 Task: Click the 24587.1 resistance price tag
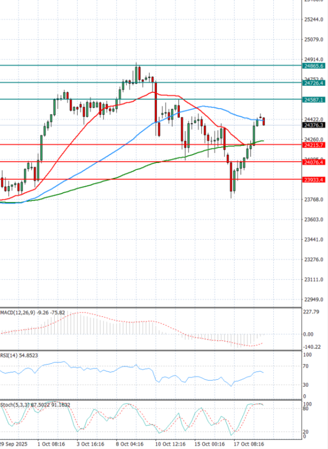(314, 99)
